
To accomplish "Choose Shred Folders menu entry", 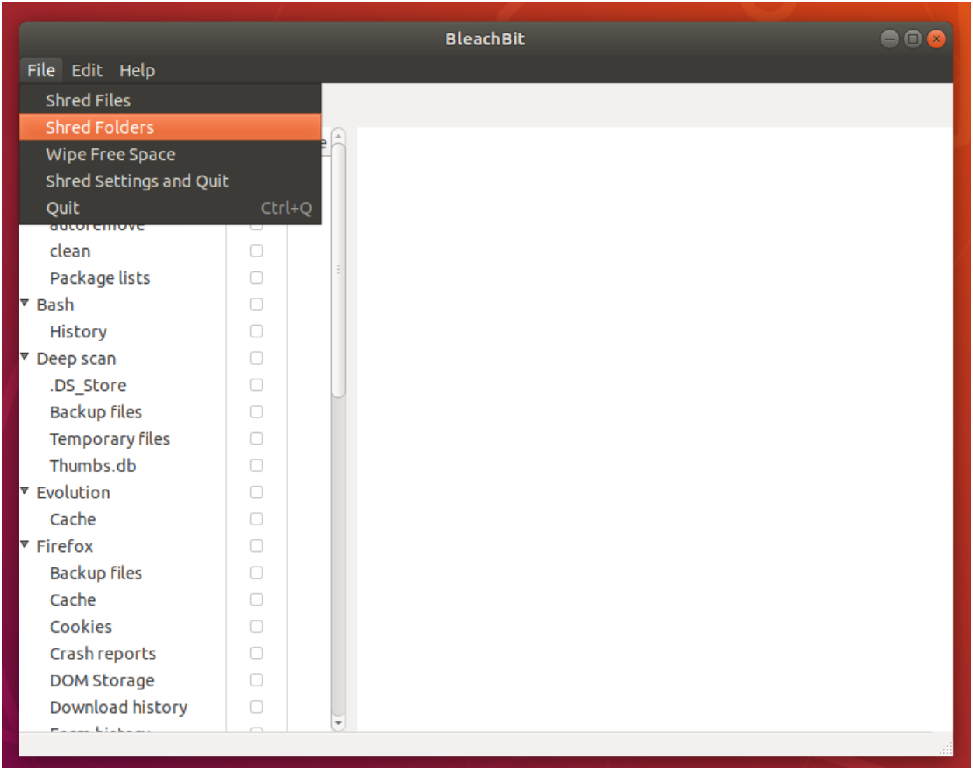I will tap(99, 127).
